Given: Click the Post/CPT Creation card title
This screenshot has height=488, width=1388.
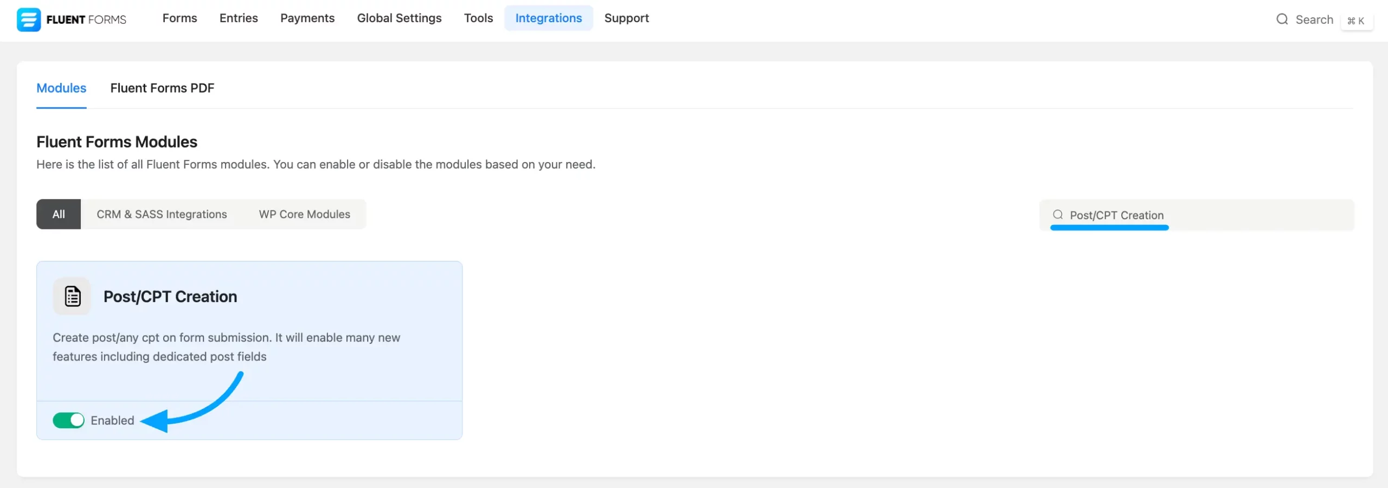Looking at the screenshot, I should [x=170, y=297].
